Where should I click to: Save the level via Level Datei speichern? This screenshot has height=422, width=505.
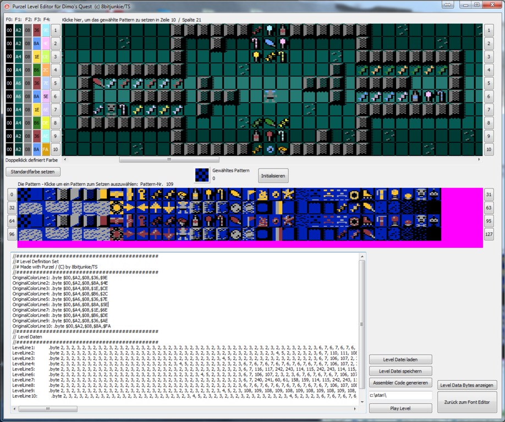click(x=400, y=371)
